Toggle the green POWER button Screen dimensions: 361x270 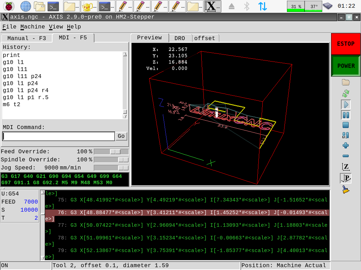(346, 66)
